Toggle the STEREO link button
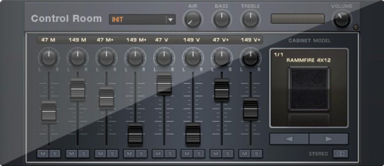The width and height of the screenshot is (384, 166). [x=340, y=154]
